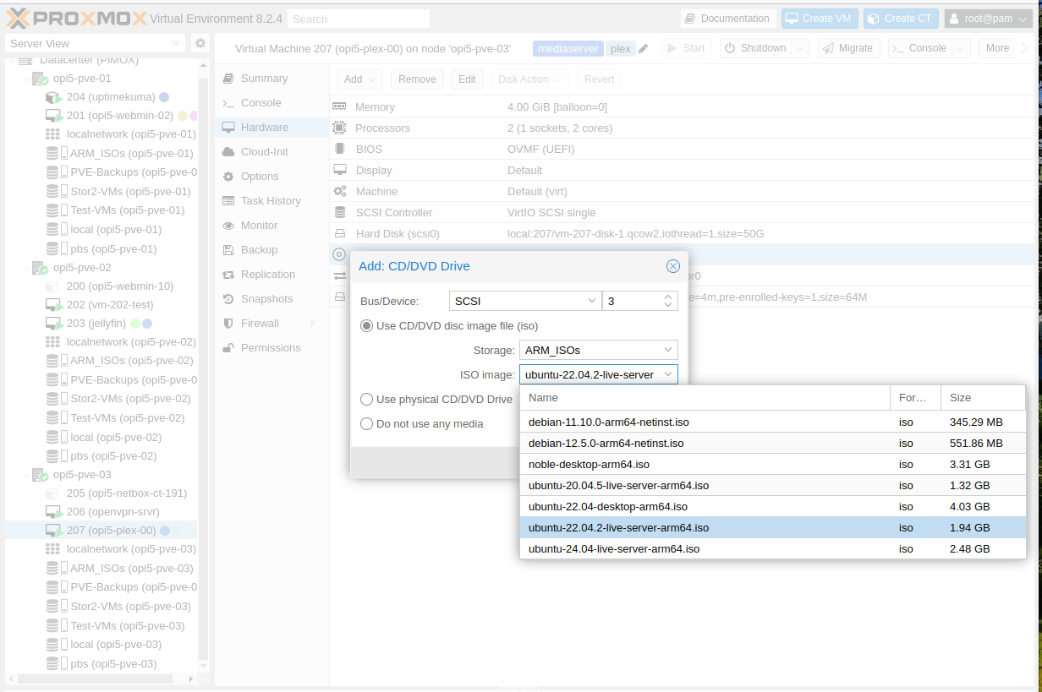Click the Create CT button

(901, 18)
